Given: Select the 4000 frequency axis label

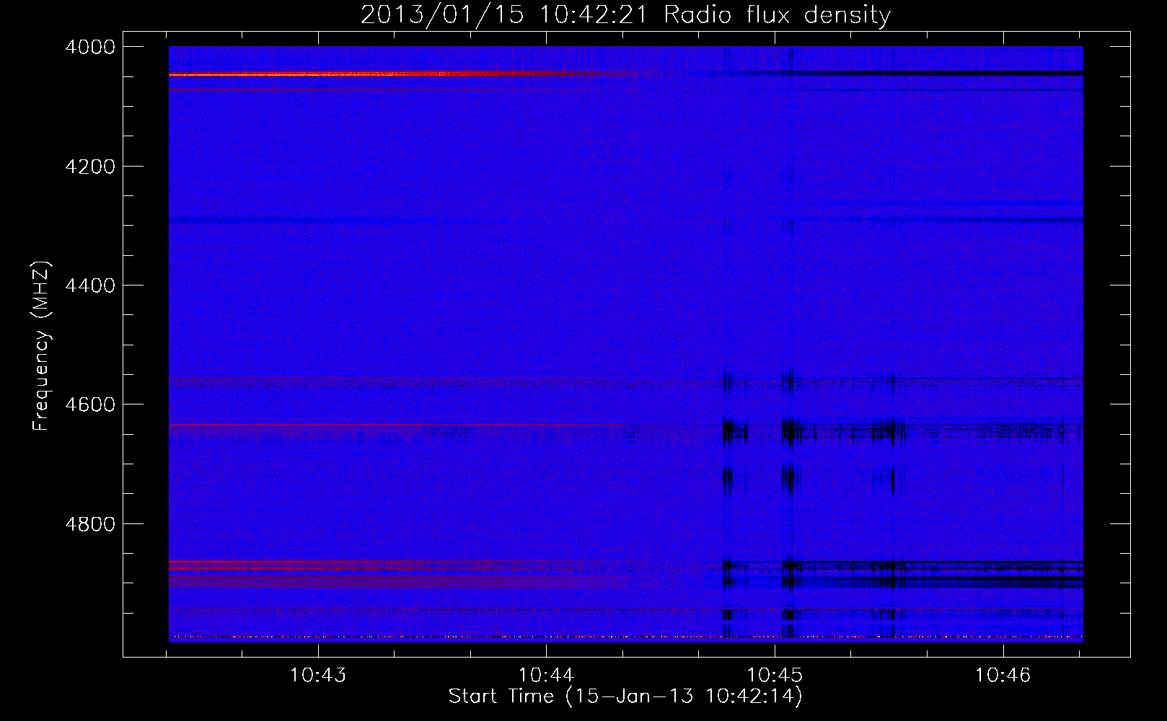Looking at the screenshot, I should coord(89,47).
